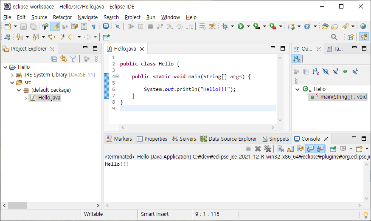371x221 pixels.
Task: Click the toolbar Search magnifier icon
Action: coord(334,37)
